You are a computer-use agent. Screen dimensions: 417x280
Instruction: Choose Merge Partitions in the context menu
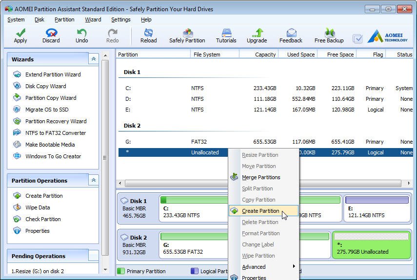coord(263,177)
